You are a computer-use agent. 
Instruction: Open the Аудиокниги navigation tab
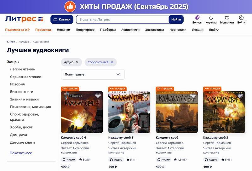coord(130,30)
